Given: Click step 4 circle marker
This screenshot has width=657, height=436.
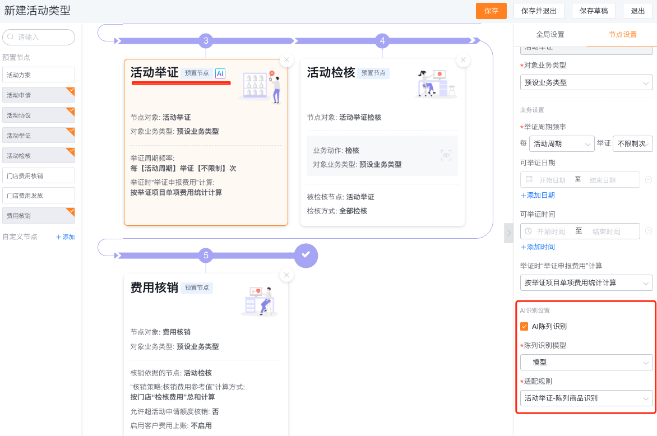Looking at the screenshot, I should 382,40.
